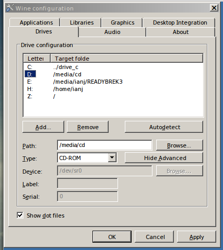Click the Wine configuration title bar icon
Image resolution: width=223 pixels, height=250 pixels.
point(10,8)
